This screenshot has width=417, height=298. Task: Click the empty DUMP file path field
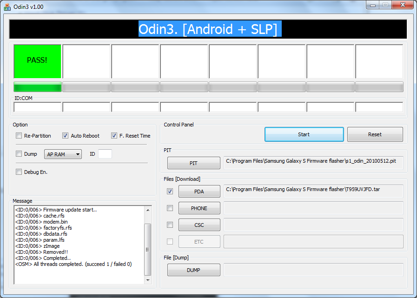click(313, 270)
